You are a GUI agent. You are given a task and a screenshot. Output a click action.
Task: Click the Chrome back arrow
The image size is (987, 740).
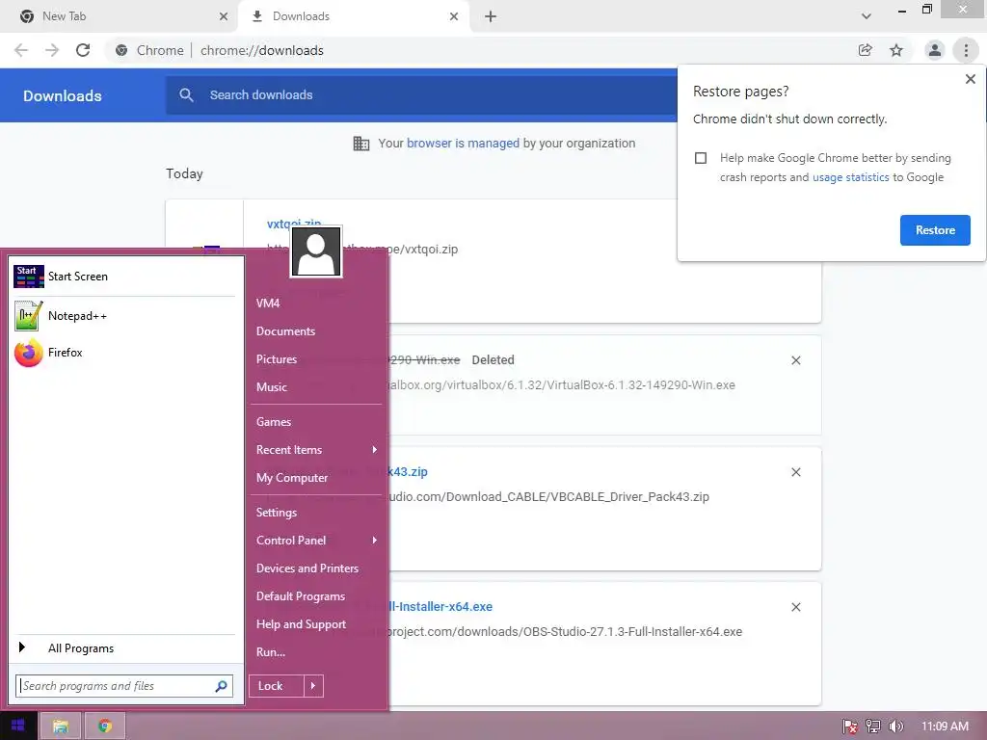coord(21,50)
